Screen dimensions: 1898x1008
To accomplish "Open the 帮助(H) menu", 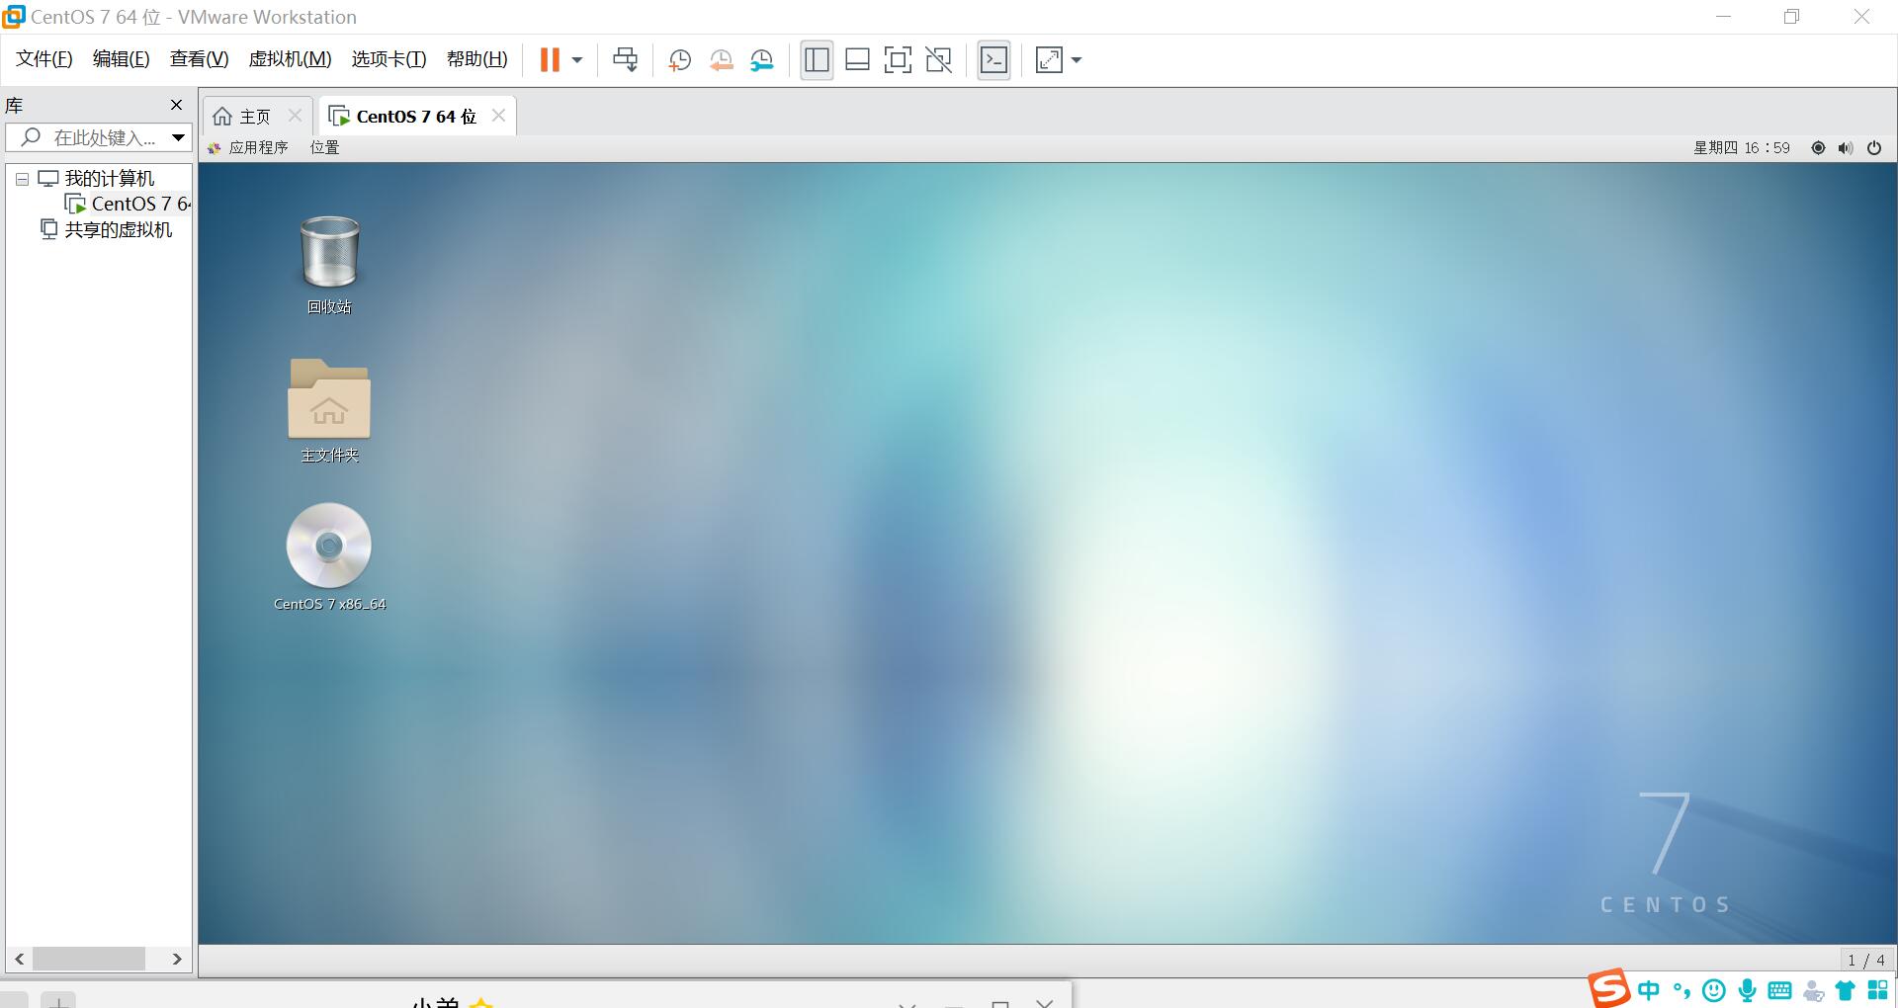I will [476, 59].
